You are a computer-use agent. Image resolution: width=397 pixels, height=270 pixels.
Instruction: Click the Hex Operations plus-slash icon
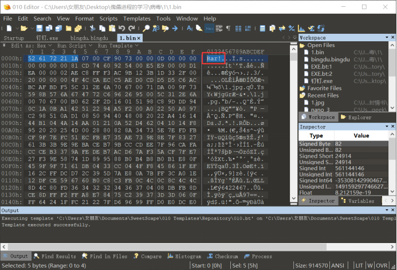(292, 28)
